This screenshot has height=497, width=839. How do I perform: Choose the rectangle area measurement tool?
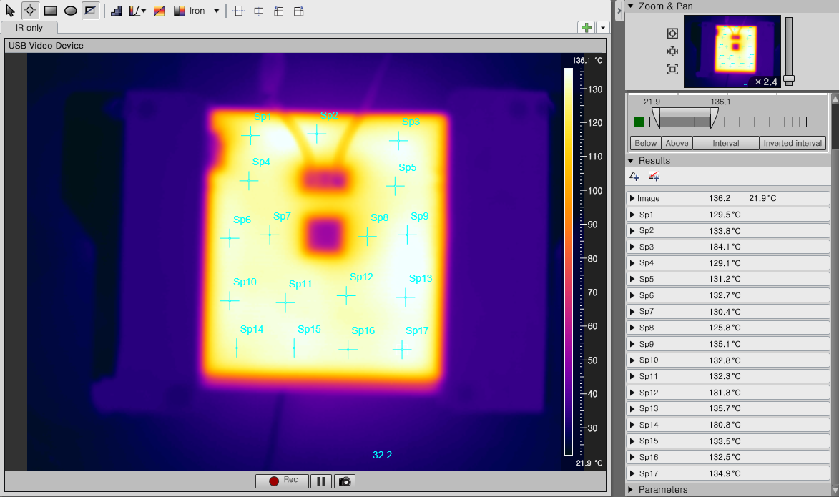51,11
